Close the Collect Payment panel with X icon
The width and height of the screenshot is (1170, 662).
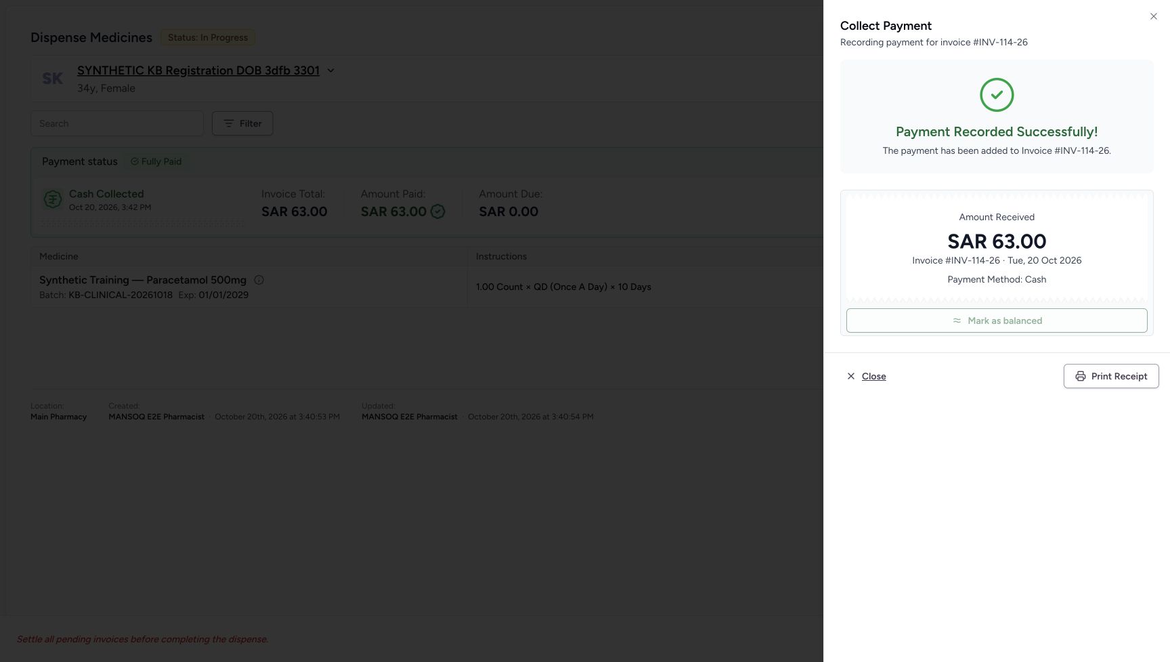[1154, 16]
